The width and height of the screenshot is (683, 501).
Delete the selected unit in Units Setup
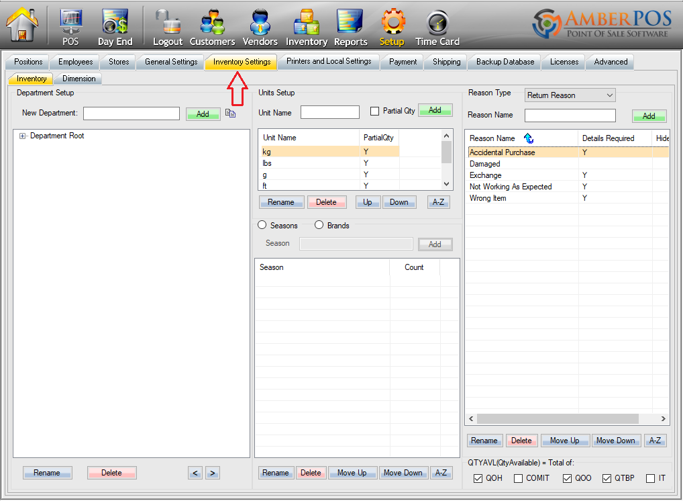point(327,202)
